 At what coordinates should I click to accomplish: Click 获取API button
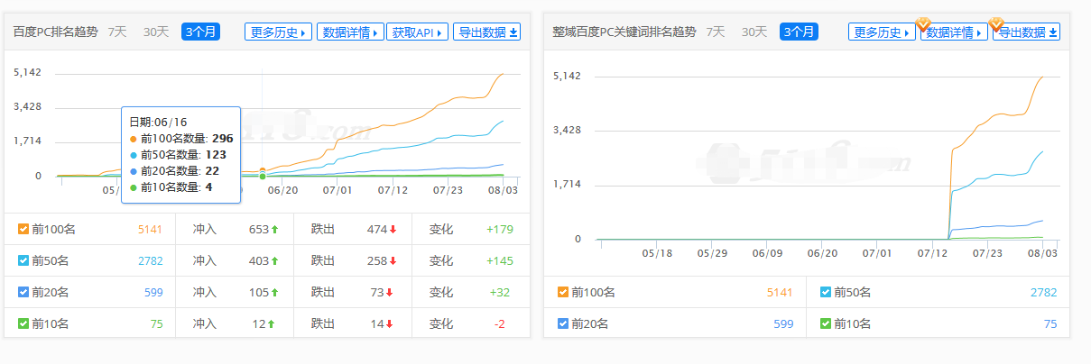pyautogui.click(x=417, y=32)
